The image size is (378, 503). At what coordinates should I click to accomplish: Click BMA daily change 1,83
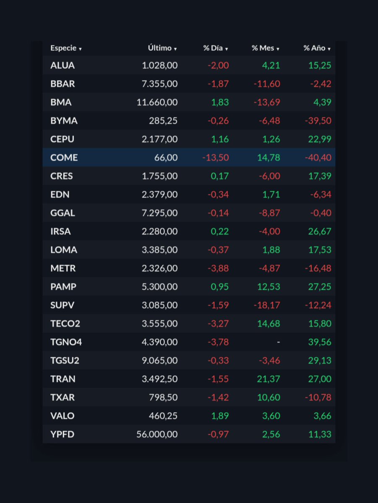220,102
